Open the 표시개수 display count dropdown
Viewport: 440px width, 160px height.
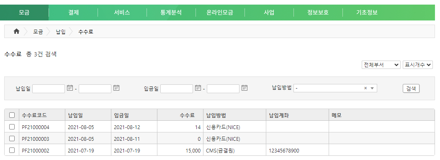pos(417,65)
